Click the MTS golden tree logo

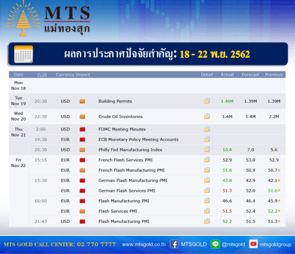[x=23, y=19]
